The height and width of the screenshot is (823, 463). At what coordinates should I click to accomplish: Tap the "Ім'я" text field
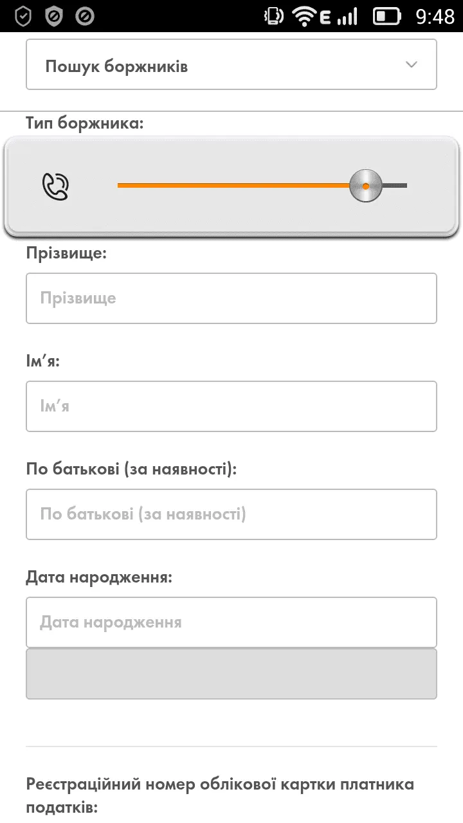point(232,406)
